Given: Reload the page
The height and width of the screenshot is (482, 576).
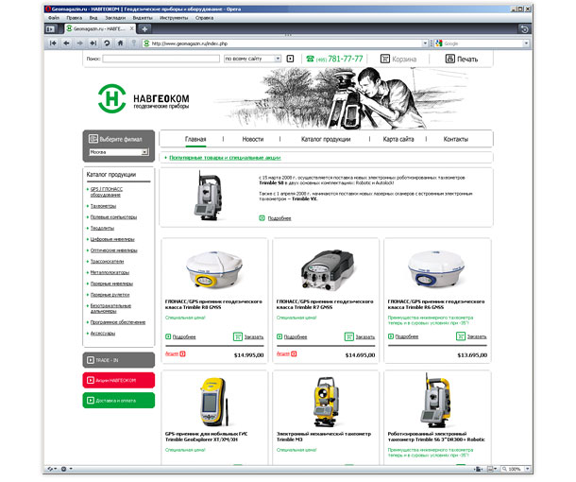Looking at the screenshot, I should (x=107, y=43).
